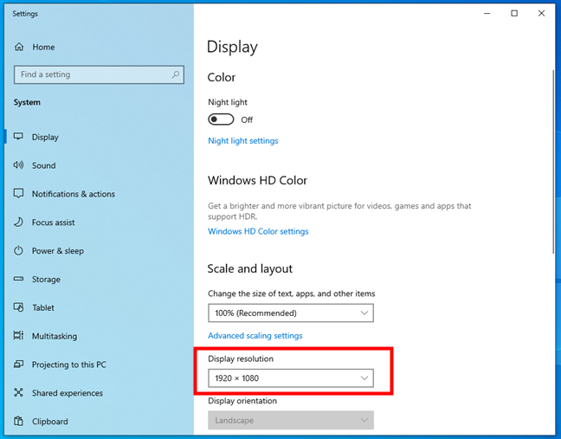This screenshot has width=561, height=439.
Task: Open the Display resolution dropdown
Action: [x=291, y=378]
